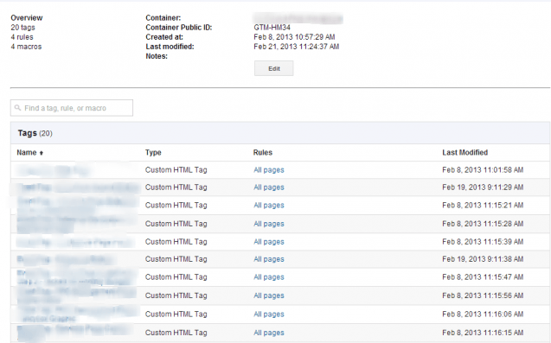Viewport: 551px width, 343px height.
Task: Click Custom HTML Tag in the 11:15:21 AM row
Action: tap(176, 206)
